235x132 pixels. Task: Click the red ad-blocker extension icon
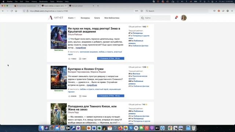pos(219,11)
